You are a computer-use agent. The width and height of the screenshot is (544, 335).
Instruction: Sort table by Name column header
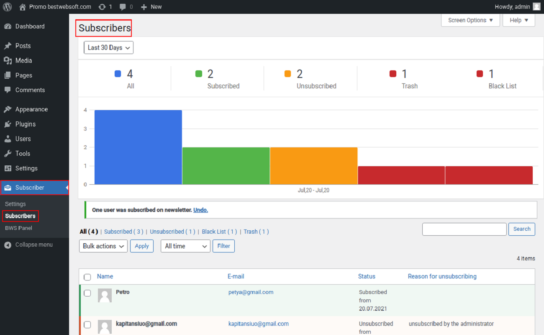coord(105,276)
